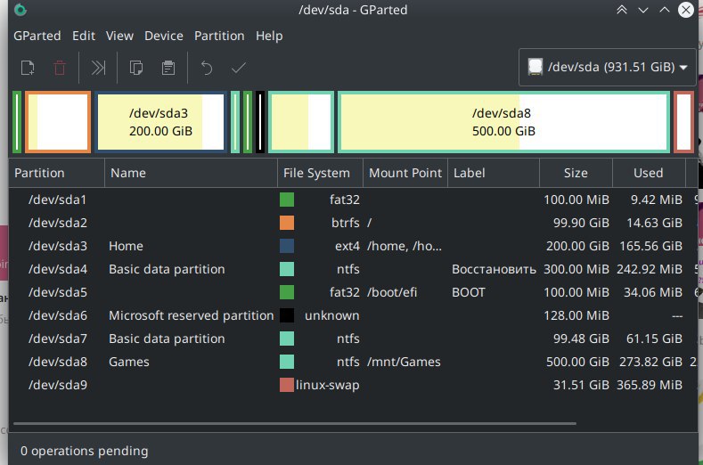Open the View menu
The height and width of the screenshot is (465, 703).
pyautogui.click(x=119, y=36)
